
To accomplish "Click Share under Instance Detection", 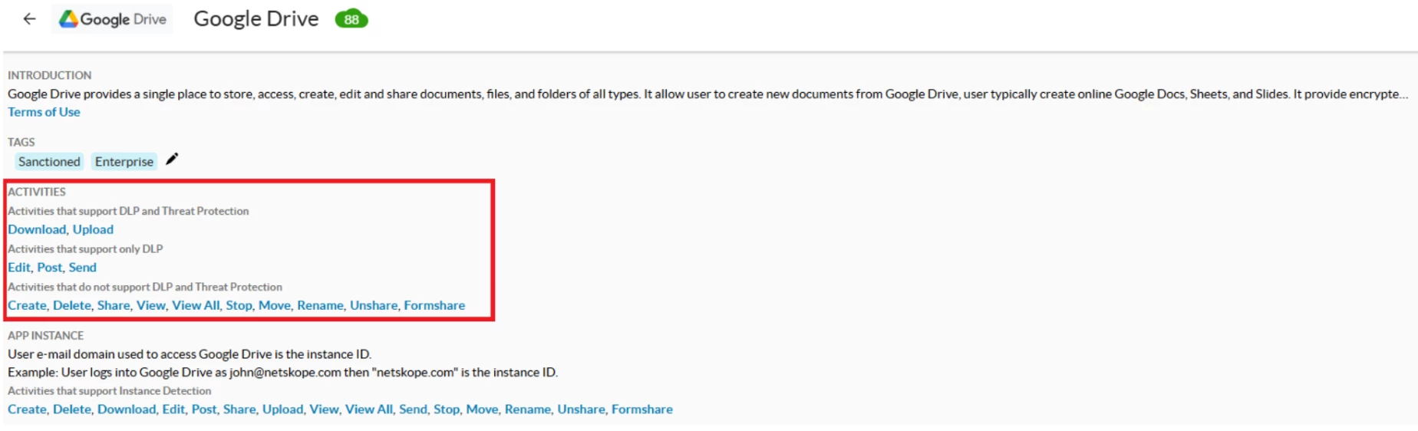I will [239, 410].
